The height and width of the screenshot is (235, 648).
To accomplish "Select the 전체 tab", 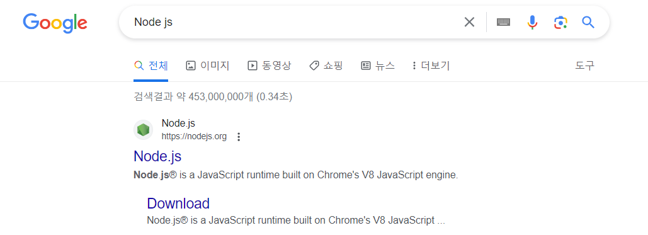I will 151,66.
